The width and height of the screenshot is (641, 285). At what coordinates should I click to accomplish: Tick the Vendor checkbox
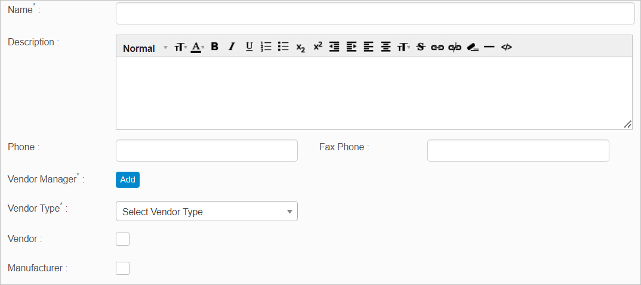point(122,239)
